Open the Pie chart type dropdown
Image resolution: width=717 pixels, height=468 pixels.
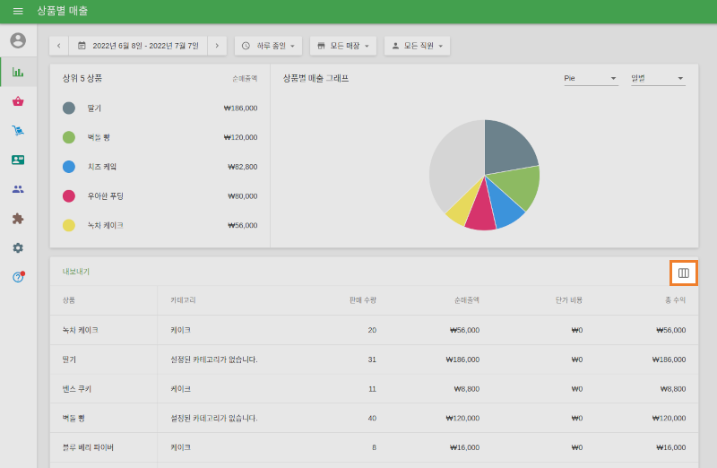tap(591, 78)
